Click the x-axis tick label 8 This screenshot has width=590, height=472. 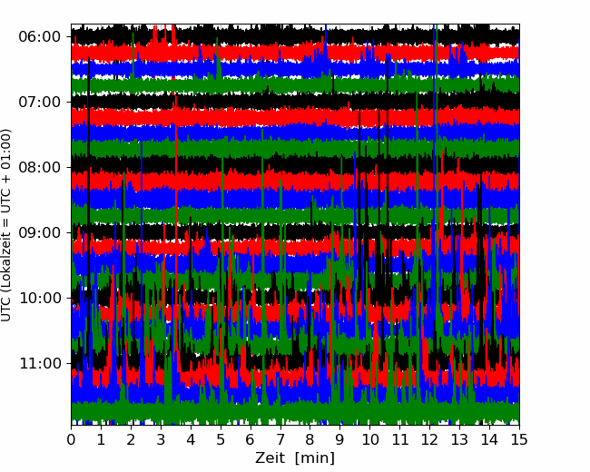click(x=310, y=439)
